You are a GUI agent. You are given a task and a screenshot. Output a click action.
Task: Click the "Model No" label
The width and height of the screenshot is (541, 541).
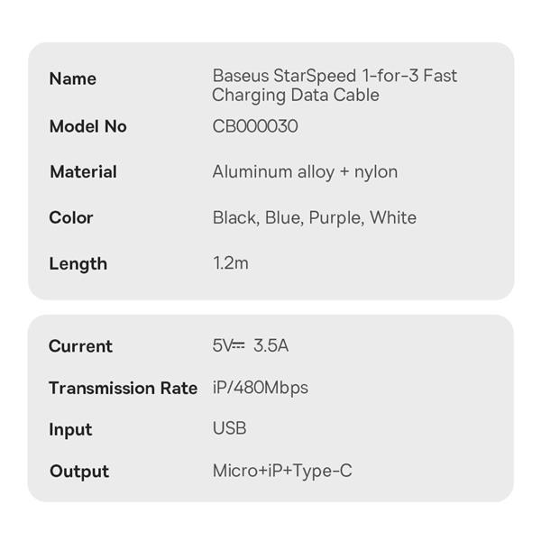(87, 126)
